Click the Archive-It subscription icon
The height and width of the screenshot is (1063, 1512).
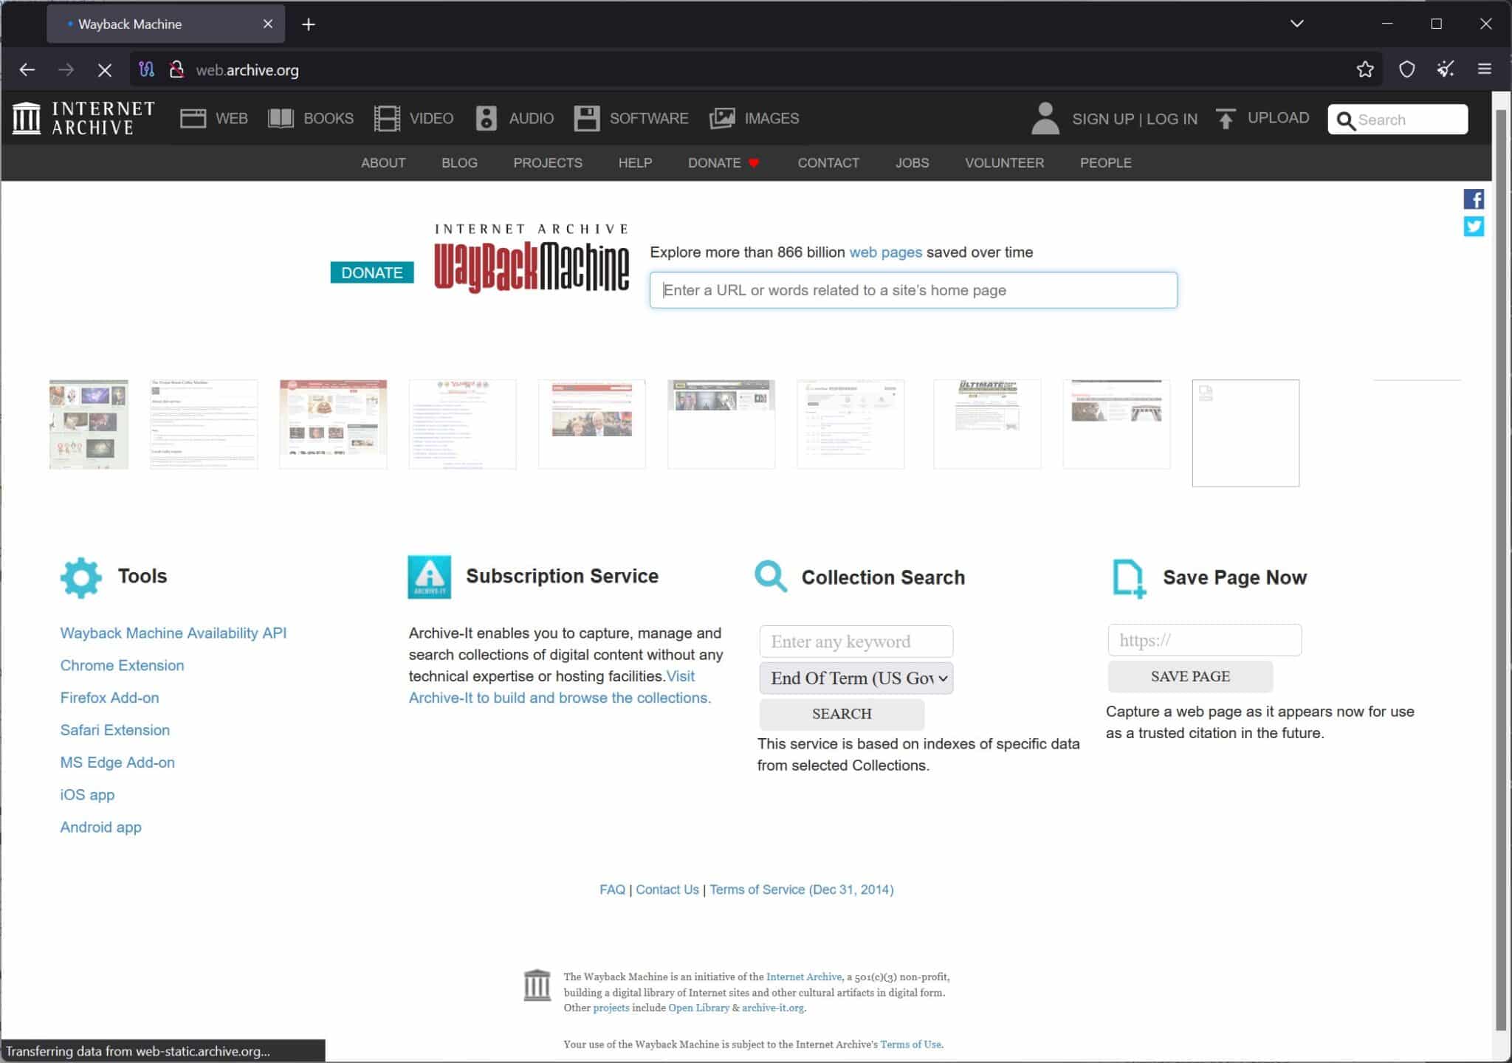[x=429, y=577]
